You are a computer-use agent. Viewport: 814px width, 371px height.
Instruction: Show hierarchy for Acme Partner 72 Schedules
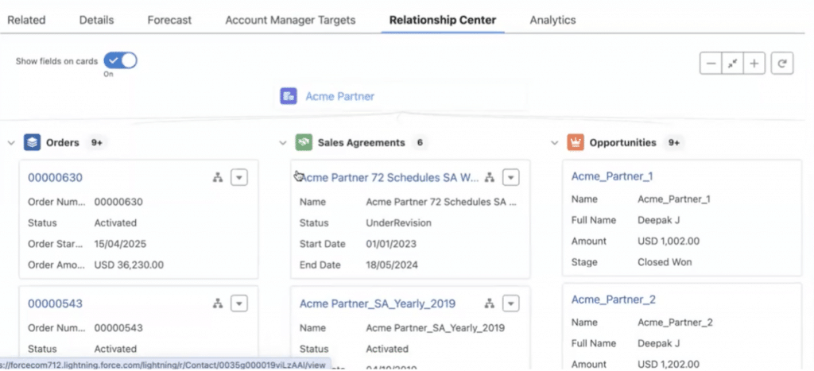coord(489,177)
